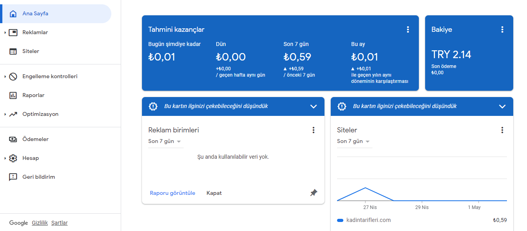Screen dimensions: 527x231
Task: Click the kadintarifleri.com ₺0,59 amount
Action: click(x=499, y=220)
